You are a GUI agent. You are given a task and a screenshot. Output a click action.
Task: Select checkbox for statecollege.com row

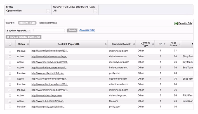tap(10, 96)
